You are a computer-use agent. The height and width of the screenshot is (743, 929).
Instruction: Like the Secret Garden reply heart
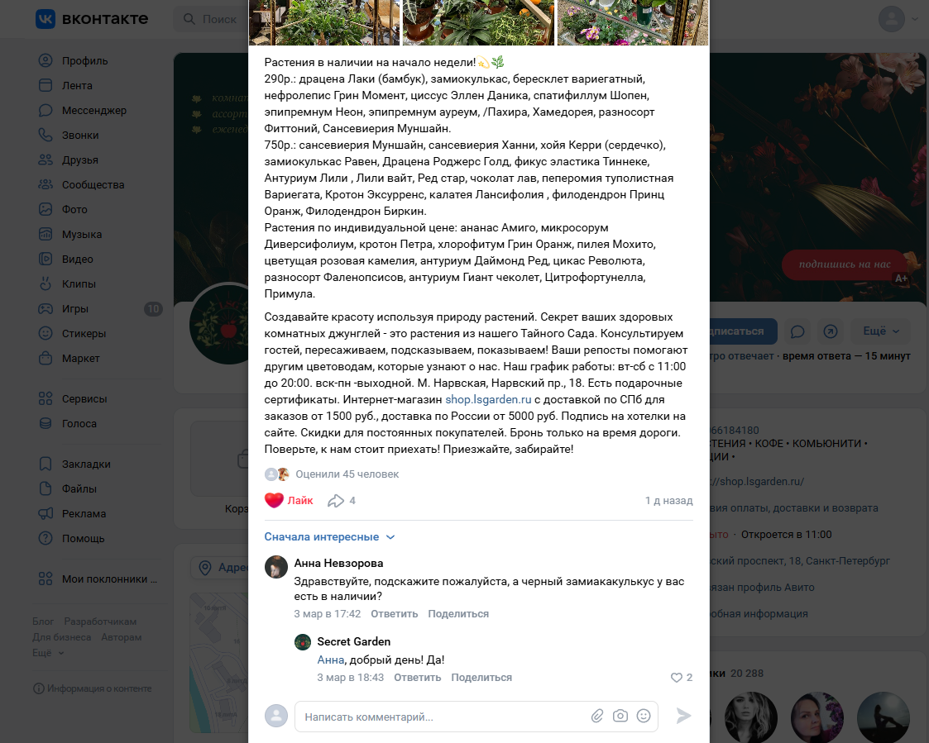676,677
